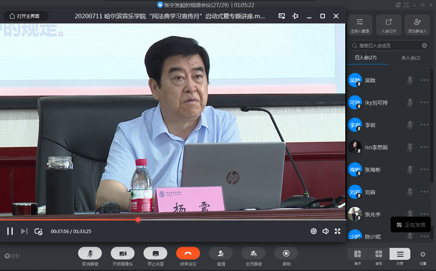This screenshot has height=271, width=436.
Task: Open 入会口令 meeting passcode
Action: pyautogui.click(x=388, y=25)
